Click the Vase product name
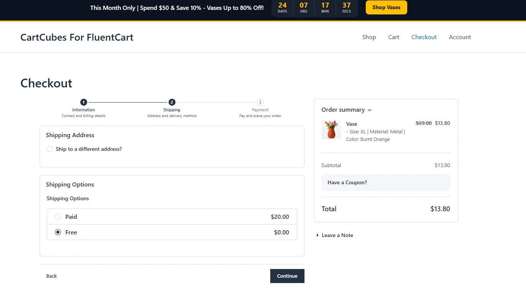The height and width of the screenshot is (299, 526). pos(352,124)
